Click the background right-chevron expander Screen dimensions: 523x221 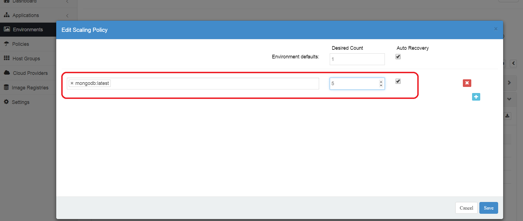(x=509, y=83)
